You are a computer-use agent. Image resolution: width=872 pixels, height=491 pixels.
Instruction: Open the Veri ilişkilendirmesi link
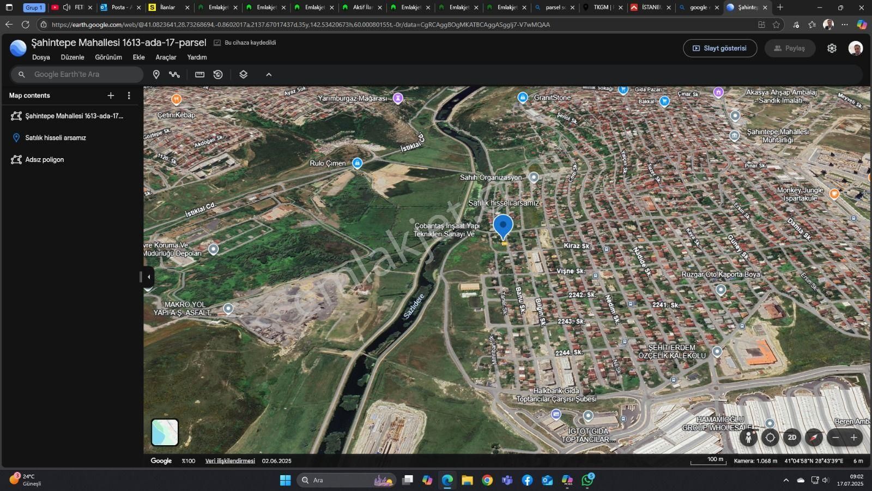[x=230, y=461]
